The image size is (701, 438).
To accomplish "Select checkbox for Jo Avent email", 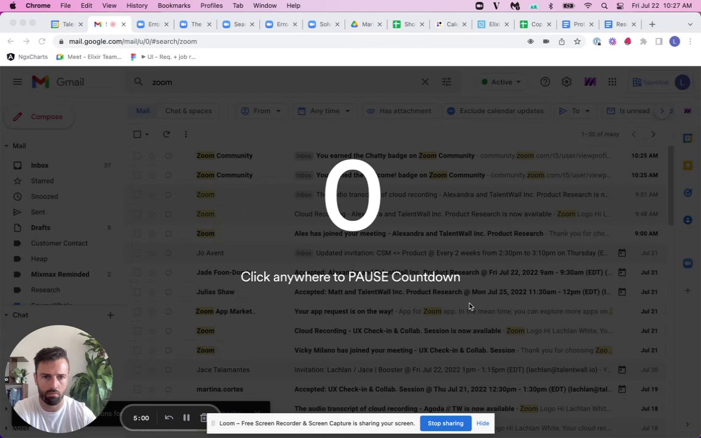I will (x=138, y=253).
